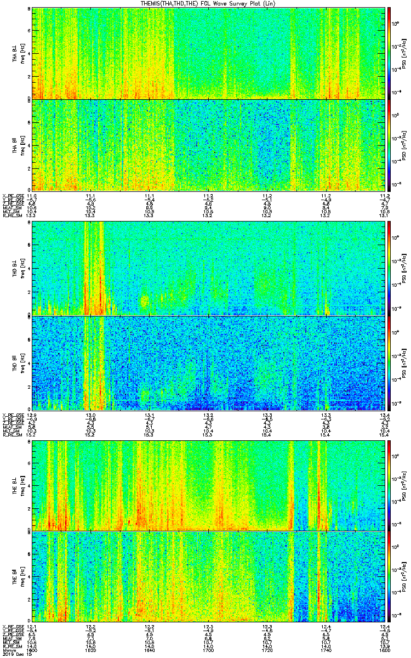Click the '8' frequency tick on THE B⊥ axis
The width and height of the screenshot is (411, 658).
(28, 442)
